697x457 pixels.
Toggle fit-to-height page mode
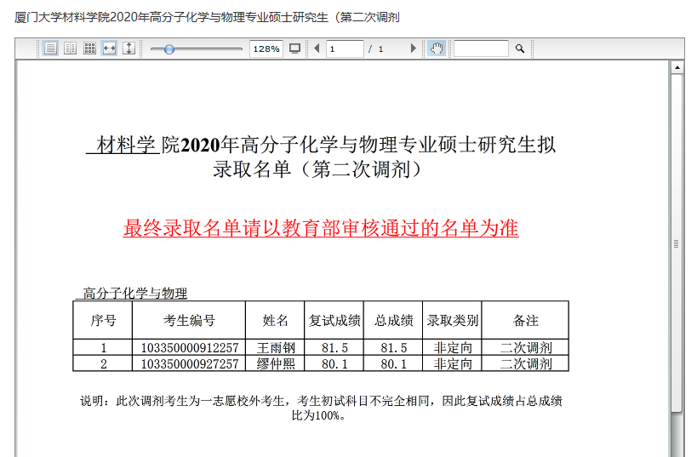click(x=129, y=49)
